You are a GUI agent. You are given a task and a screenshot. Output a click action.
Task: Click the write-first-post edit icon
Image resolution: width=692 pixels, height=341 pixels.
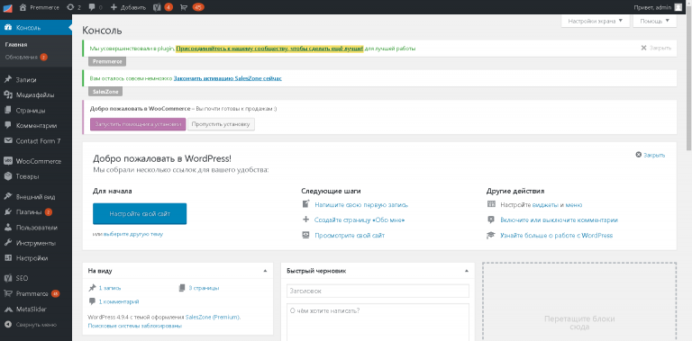(x=305, y=204)
